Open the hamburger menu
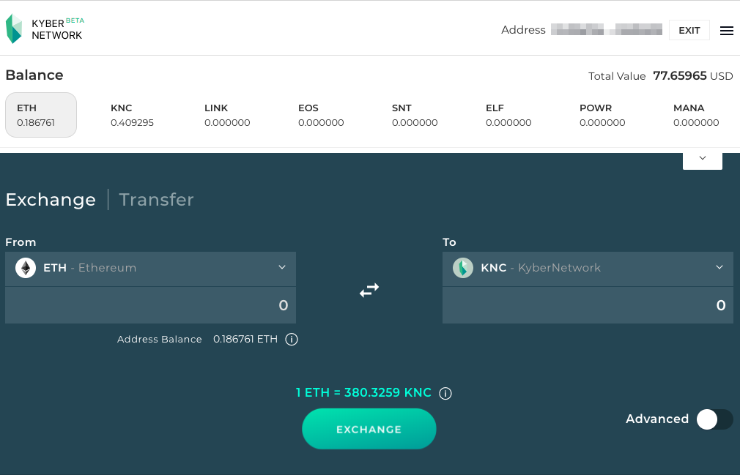 click(726, 30)
